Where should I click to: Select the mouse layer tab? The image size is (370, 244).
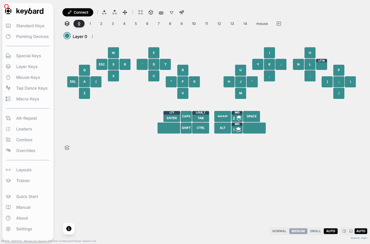click(x=262, y=24)
